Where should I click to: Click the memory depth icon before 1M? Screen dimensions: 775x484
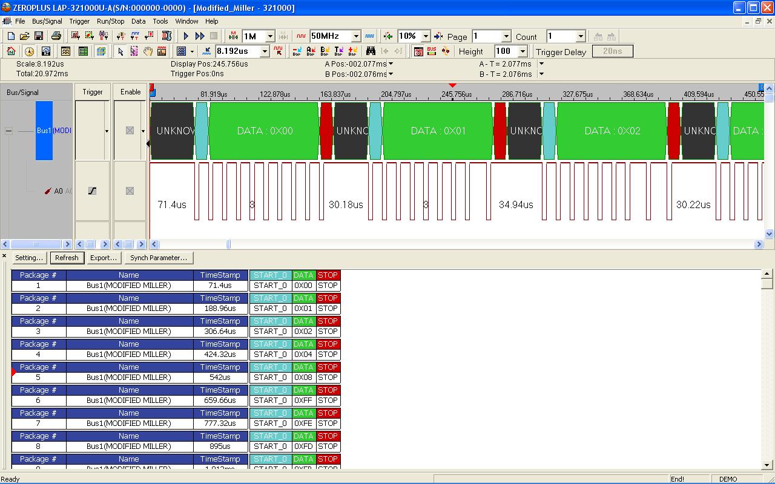coord(233,36)
